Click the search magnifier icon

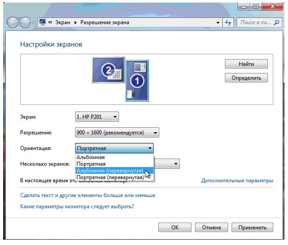(x=277, y=22)
